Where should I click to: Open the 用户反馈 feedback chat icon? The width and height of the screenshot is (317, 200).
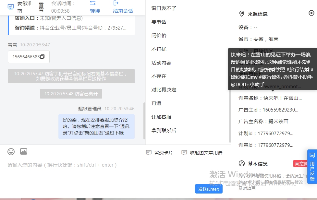point(312,155)
